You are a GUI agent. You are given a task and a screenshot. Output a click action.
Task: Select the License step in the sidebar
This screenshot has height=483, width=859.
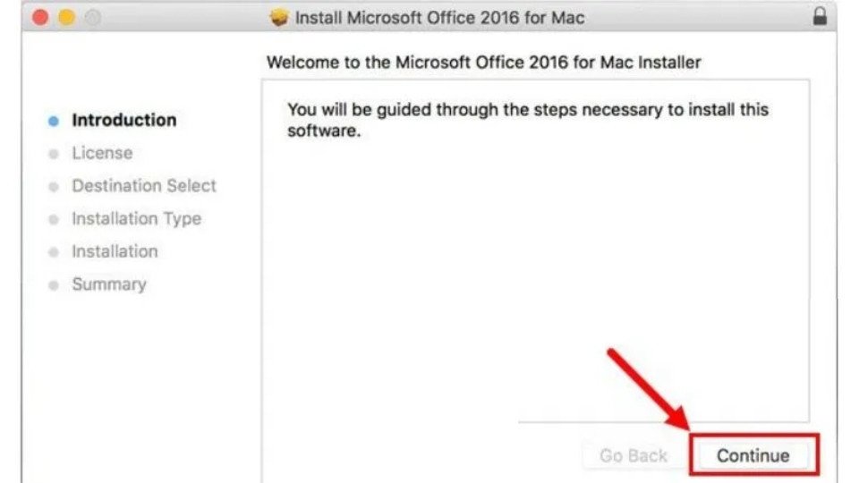click(x=102, y=153)
